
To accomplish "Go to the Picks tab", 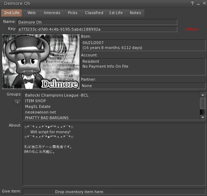I will (73, 13).
